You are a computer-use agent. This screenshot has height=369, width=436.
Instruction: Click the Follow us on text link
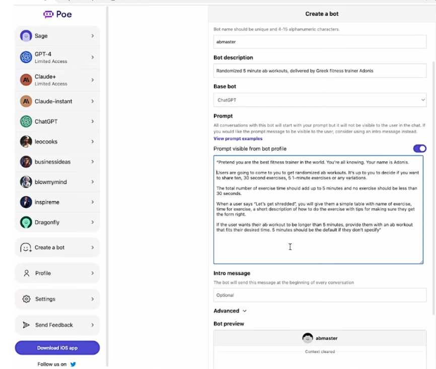click(x=52, y=364)
